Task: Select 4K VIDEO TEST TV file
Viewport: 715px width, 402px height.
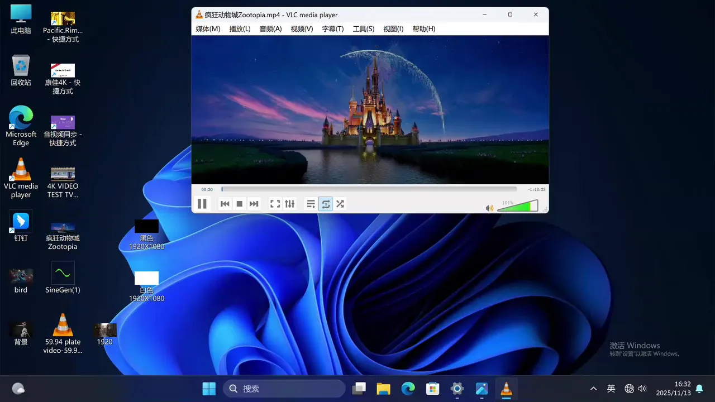Action: 63,182
